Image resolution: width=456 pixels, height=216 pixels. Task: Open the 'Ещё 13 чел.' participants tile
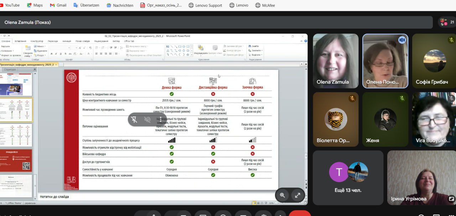tap(348, 178)
